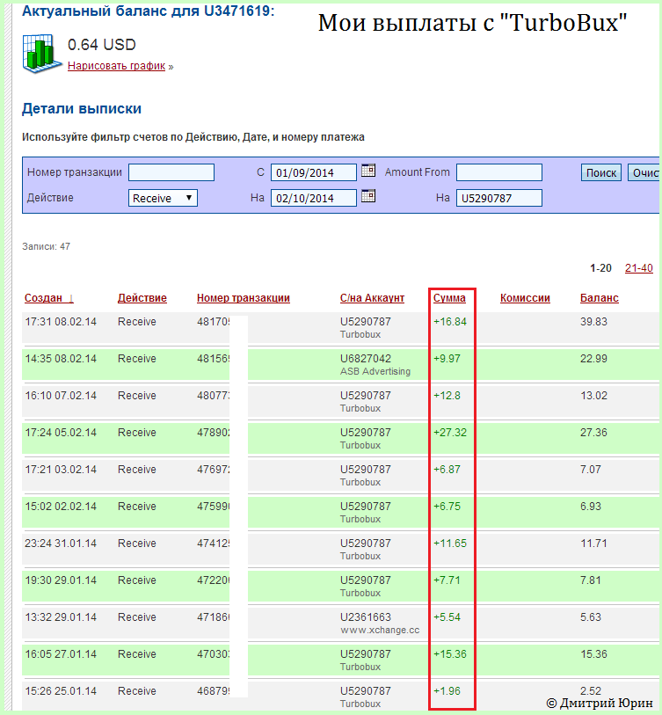Sort by Комиссии column header
Image resolution: width=662 pixels, height=715 pixels.
coord(525,298)
